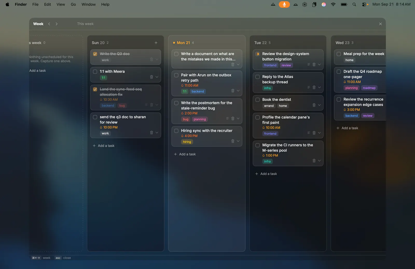Expand 'send the q3 doc to sharan' chevron

(x=157, y=133)
